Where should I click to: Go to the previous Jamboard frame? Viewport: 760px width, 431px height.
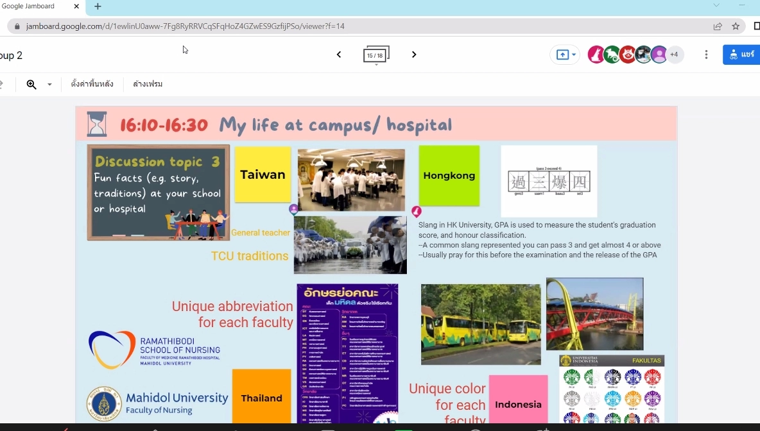click(339, 55)
